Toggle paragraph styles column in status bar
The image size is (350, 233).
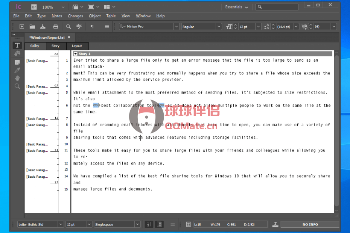(159, 224)
